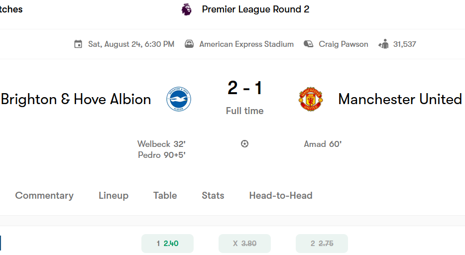Switch to the Lineup tab

[114, 195]
